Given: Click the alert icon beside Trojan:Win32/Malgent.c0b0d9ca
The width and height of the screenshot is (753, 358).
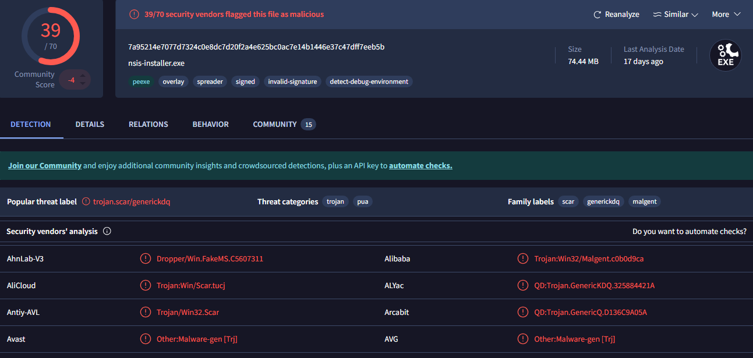Looking at the screenshot, I should point(523,258).
